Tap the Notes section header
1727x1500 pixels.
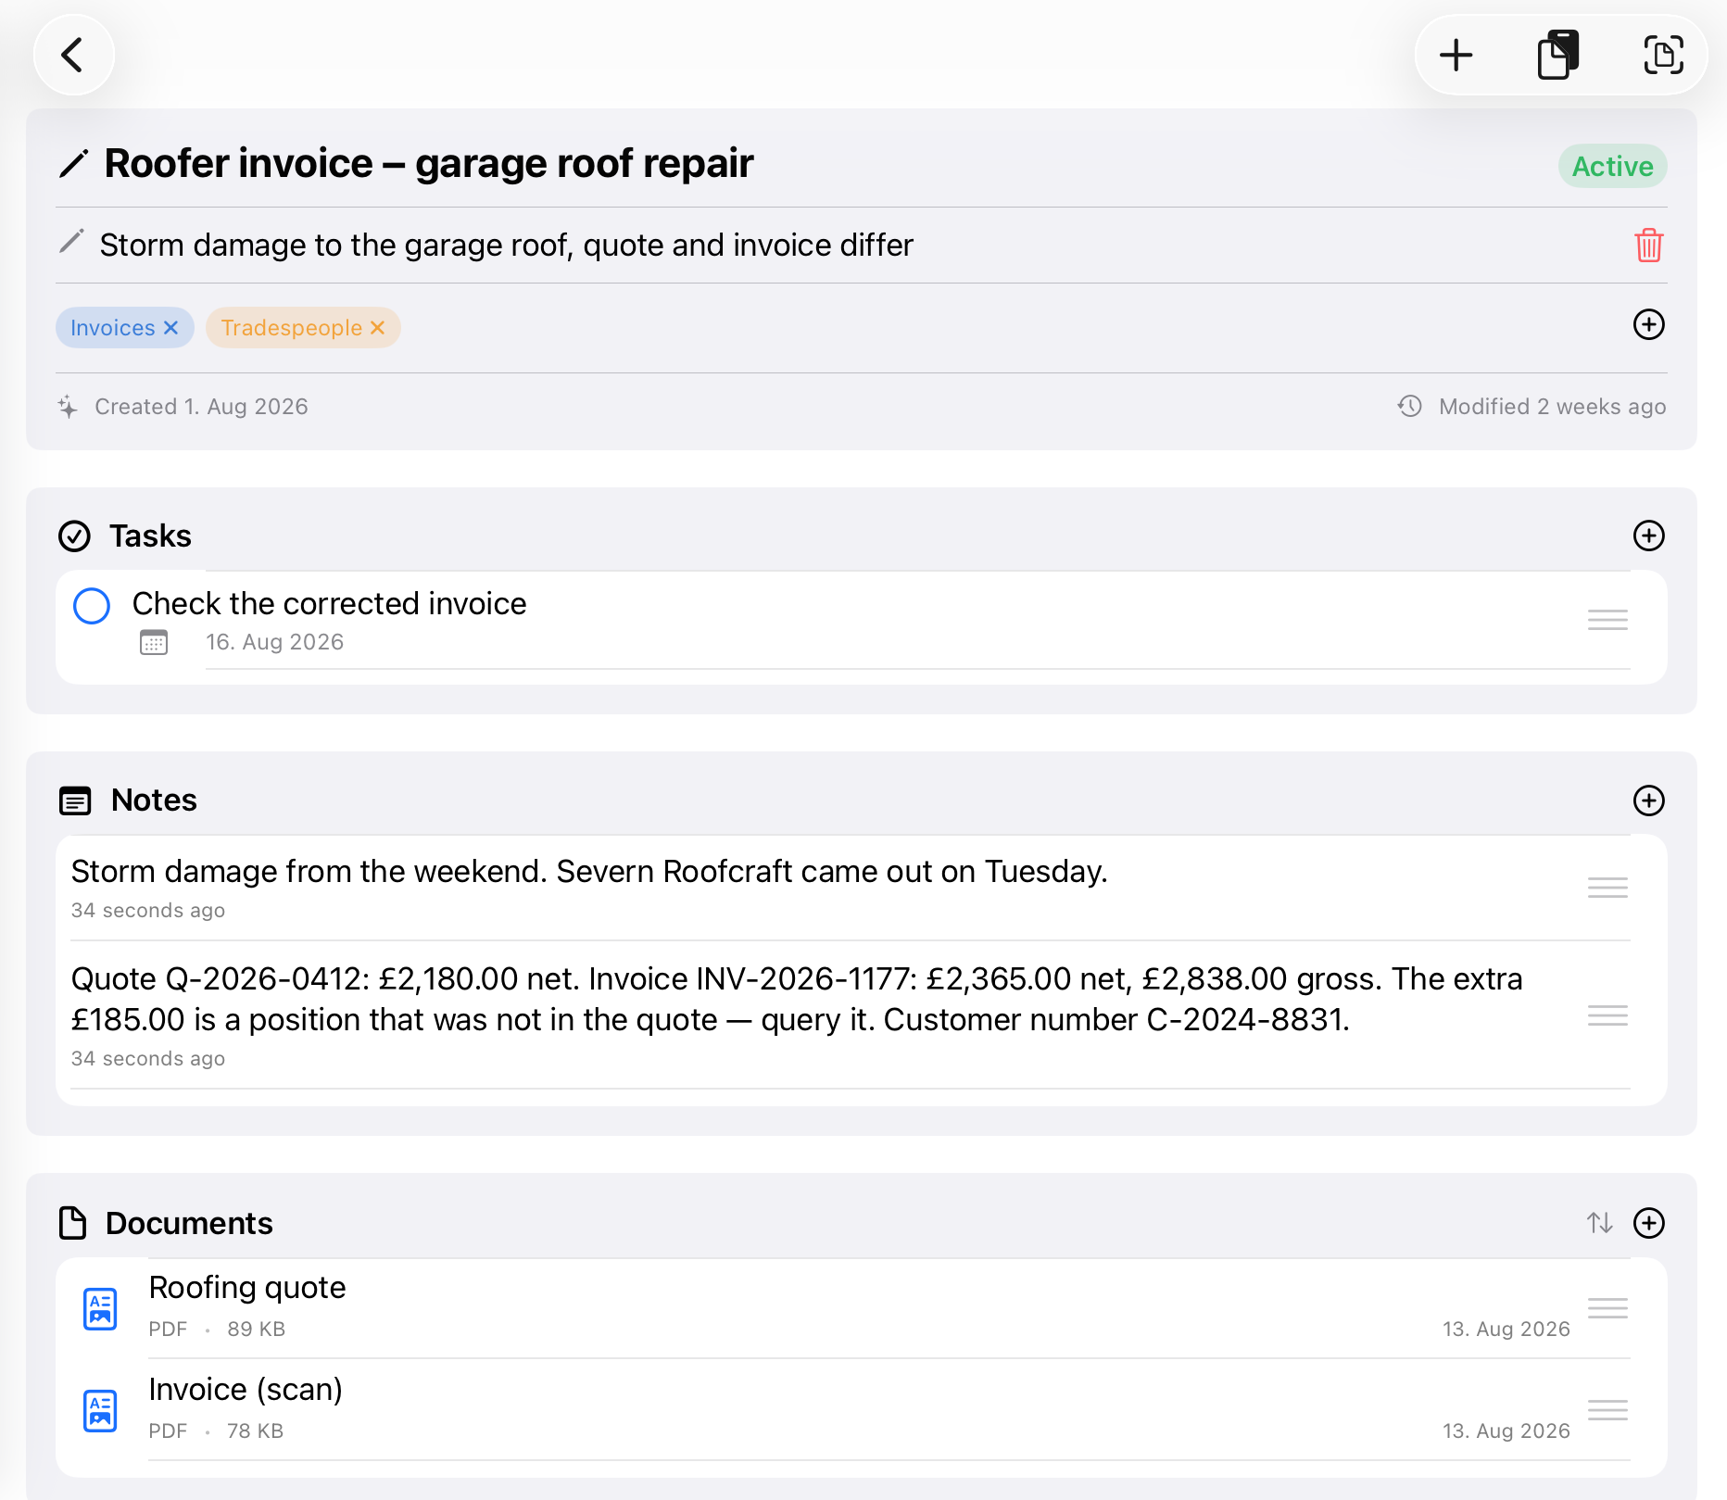pos(154,800)
